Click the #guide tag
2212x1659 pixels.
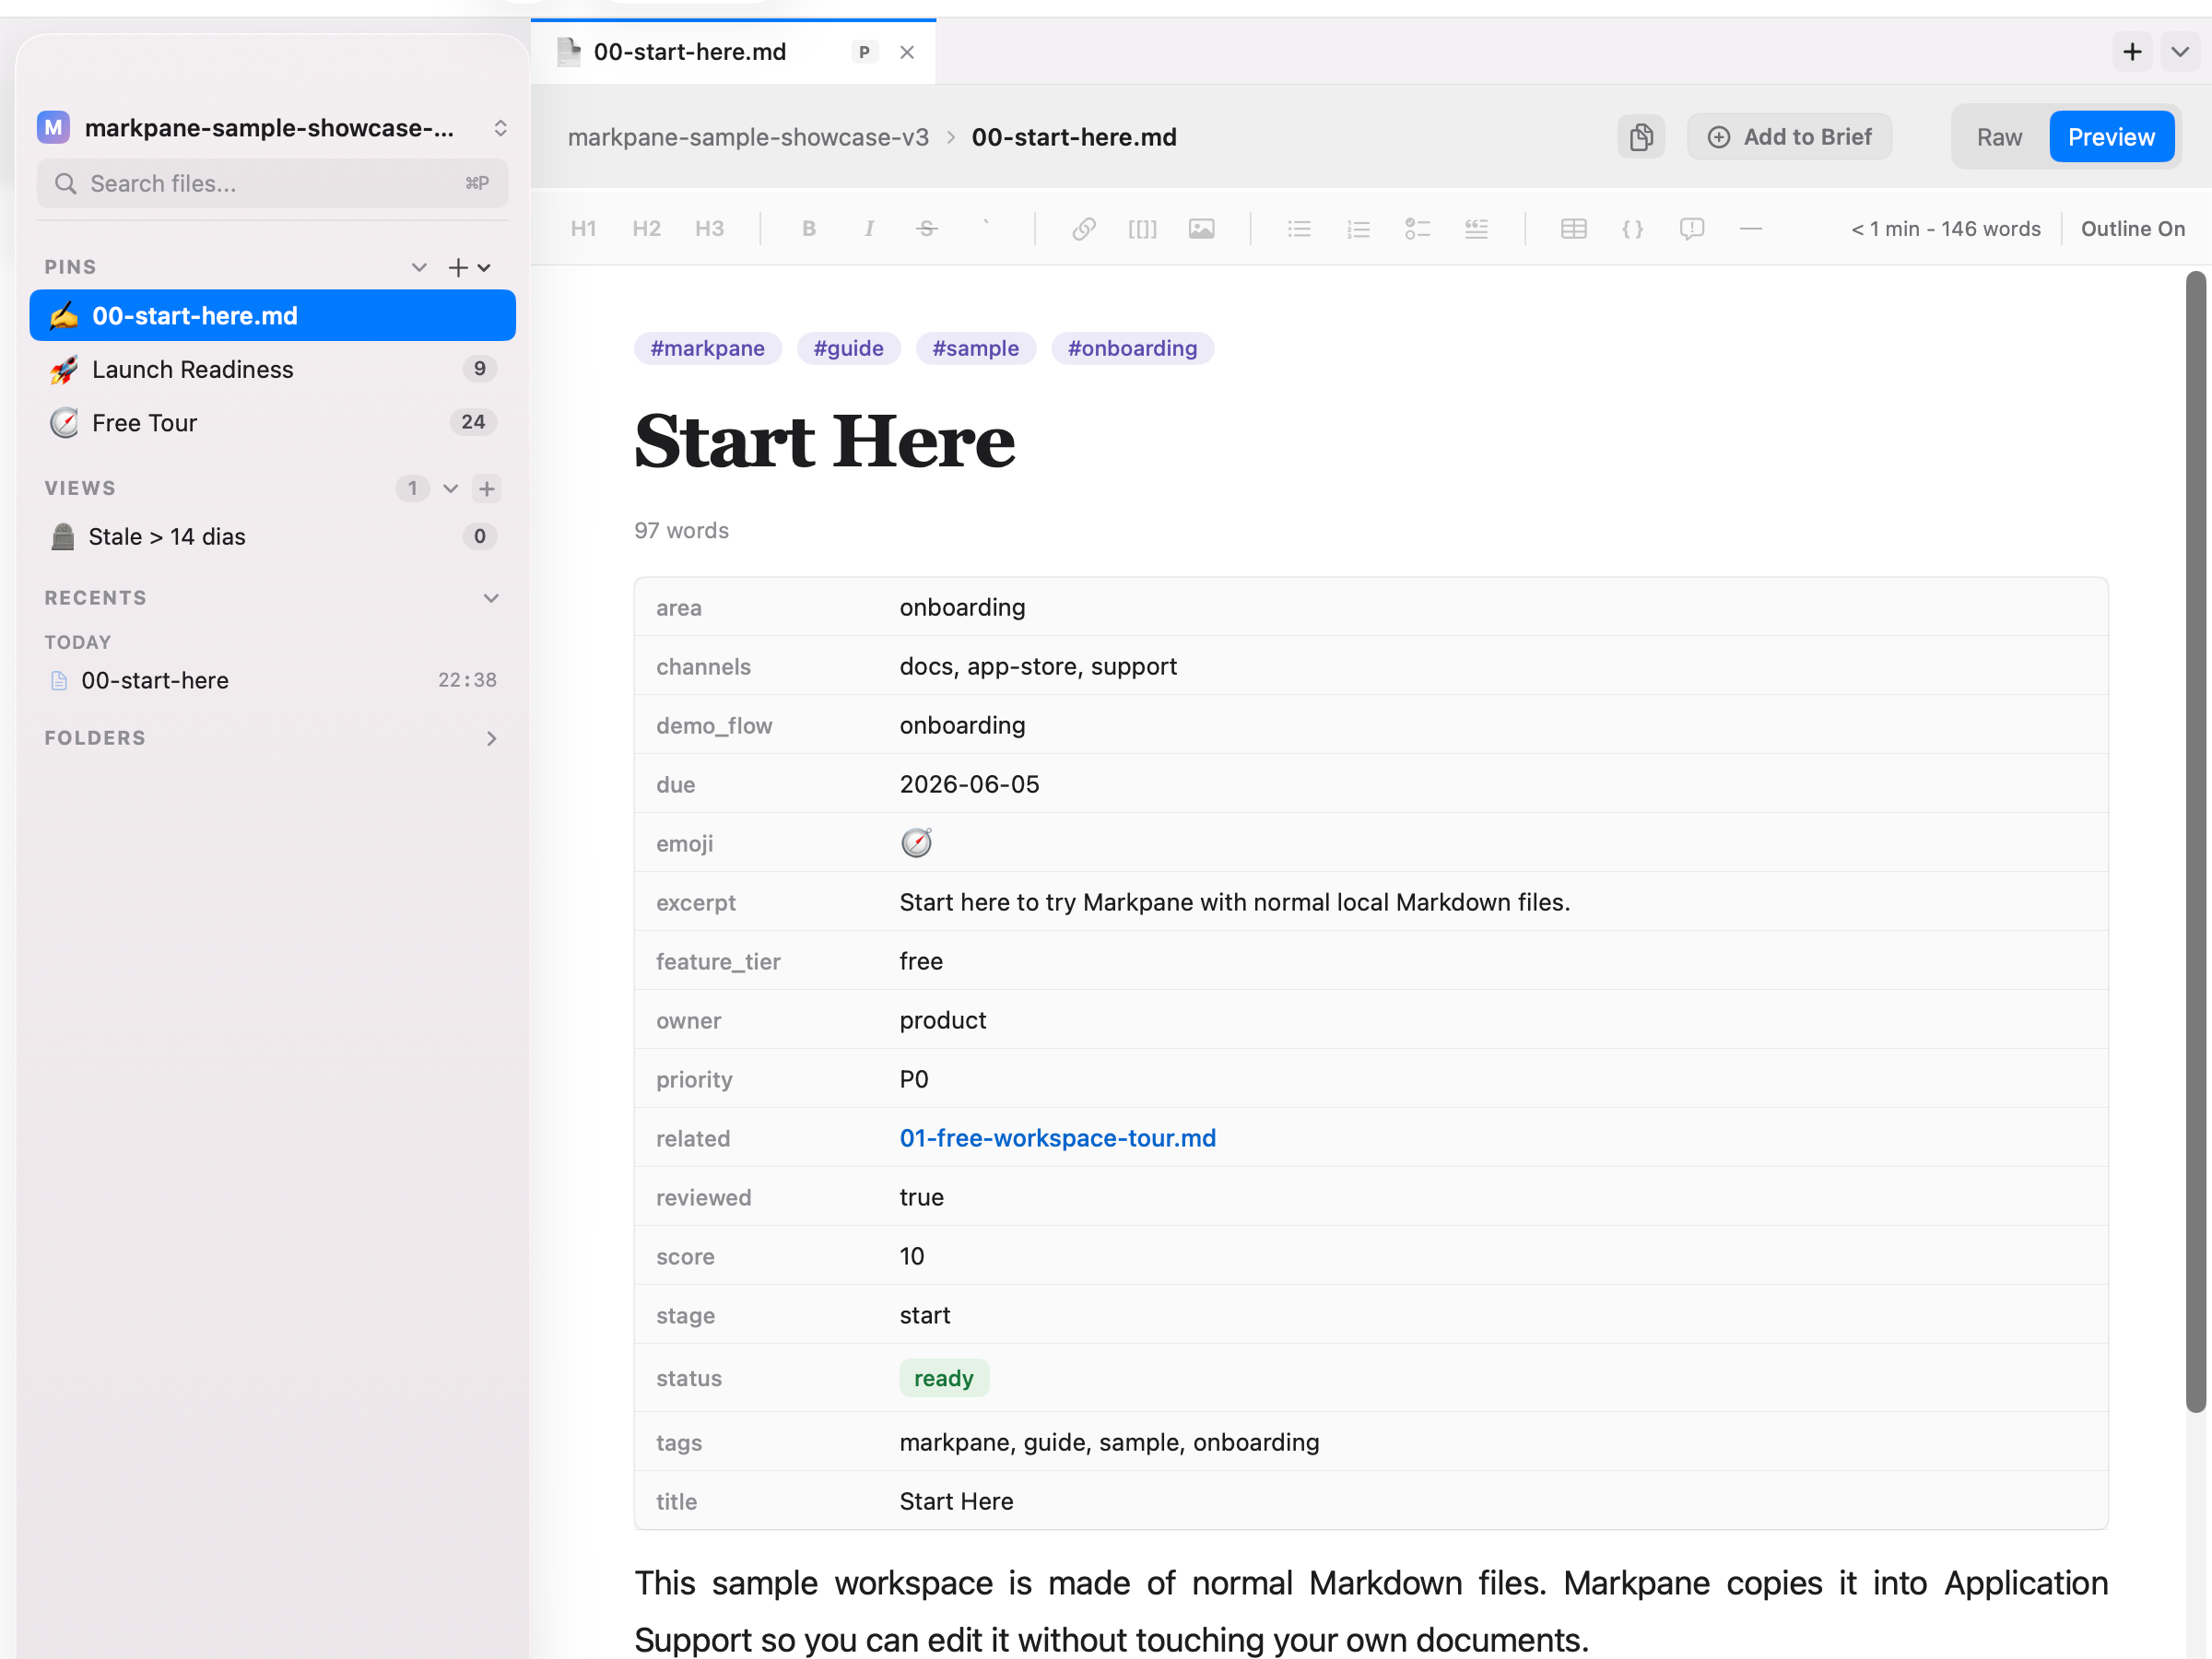click(848, 348)
